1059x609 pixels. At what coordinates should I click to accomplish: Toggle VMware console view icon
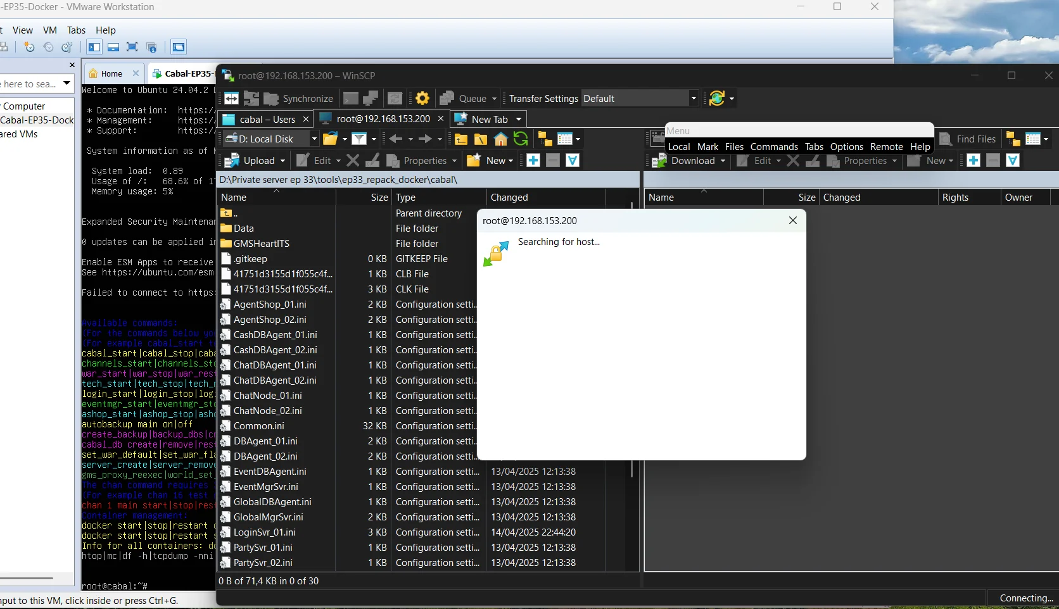179,47
